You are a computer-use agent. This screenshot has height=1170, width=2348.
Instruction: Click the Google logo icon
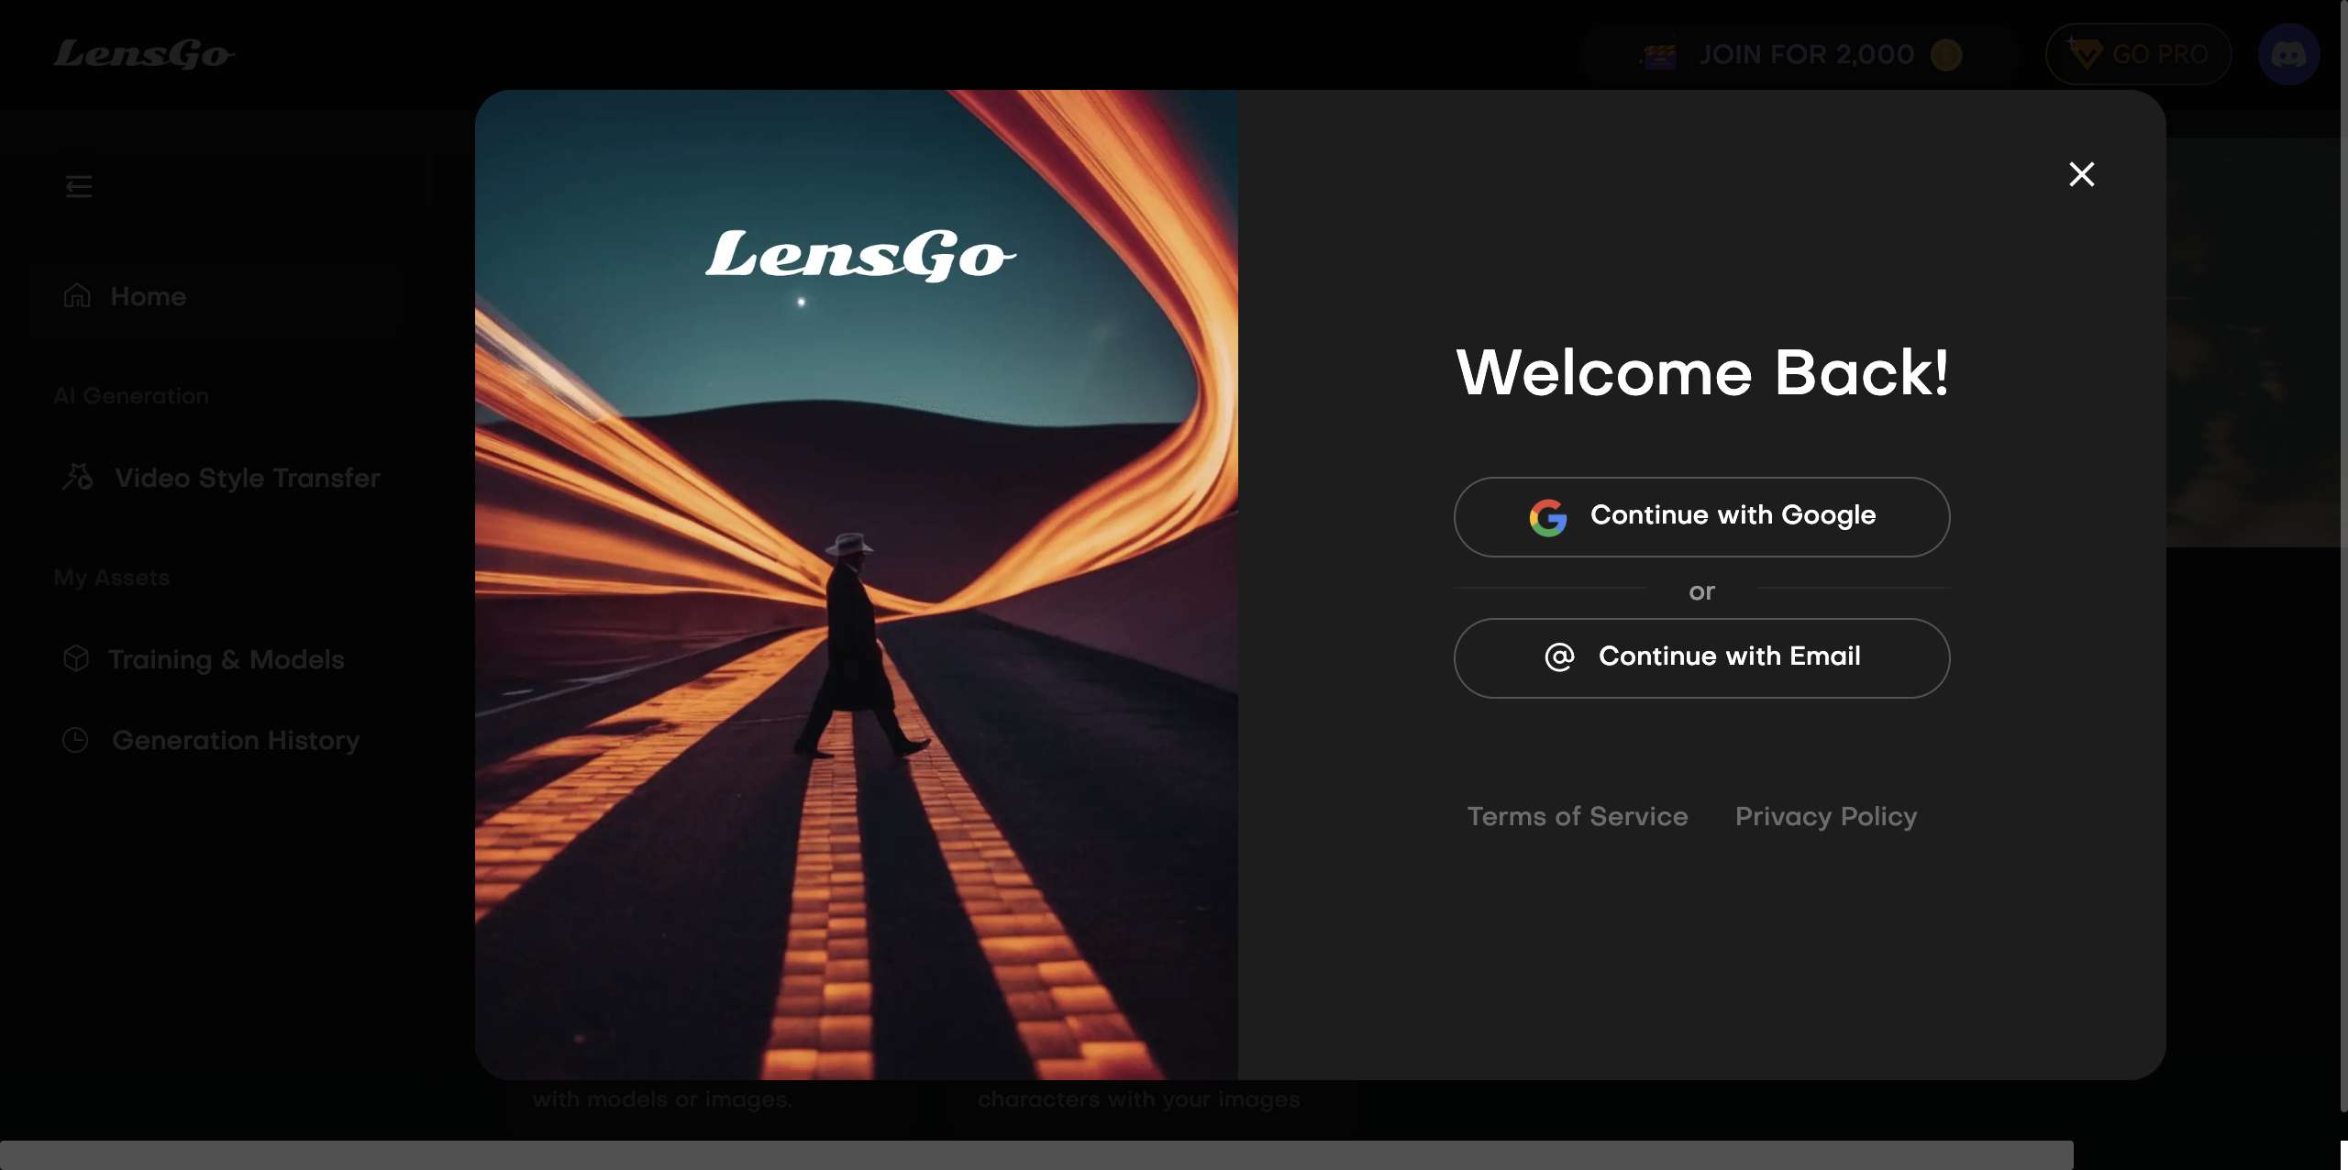tap(1547, 517)
